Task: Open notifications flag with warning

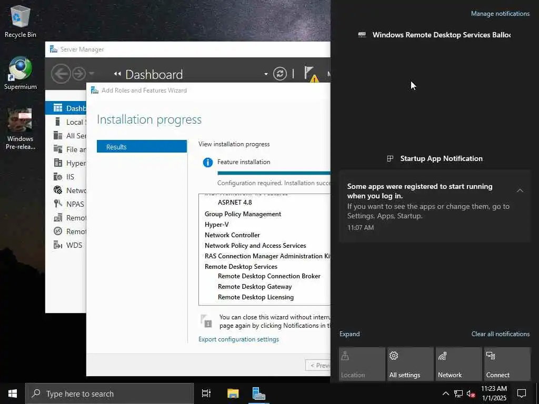Action: coord(311,74)
